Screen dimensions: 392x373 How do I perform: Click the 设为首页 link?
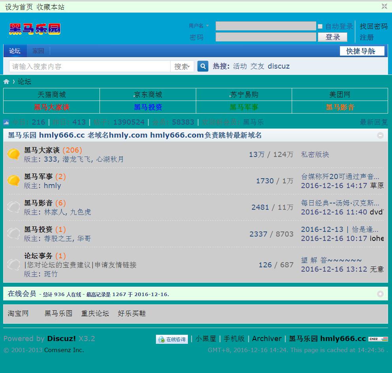(x=19, y=7)
